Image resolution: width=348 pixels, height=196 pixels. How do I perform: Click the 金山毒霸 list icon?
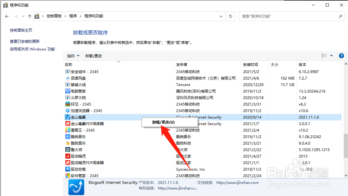pos(68,117)
